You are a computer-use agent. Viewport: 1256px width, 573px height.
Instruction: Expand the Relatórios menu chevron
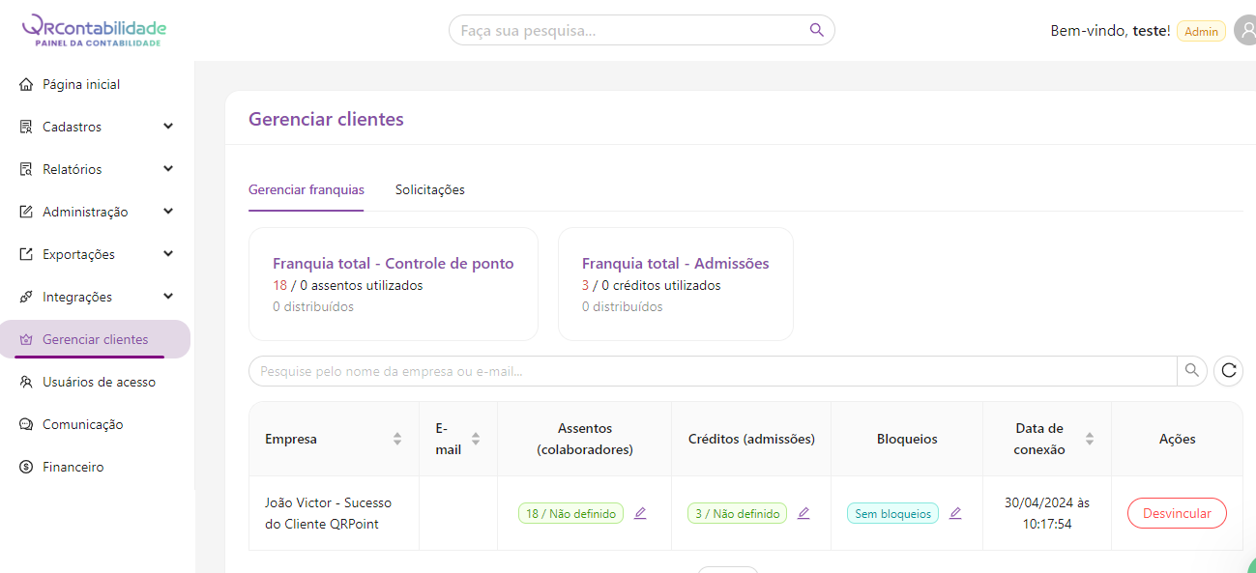click(x=168, y=169)
